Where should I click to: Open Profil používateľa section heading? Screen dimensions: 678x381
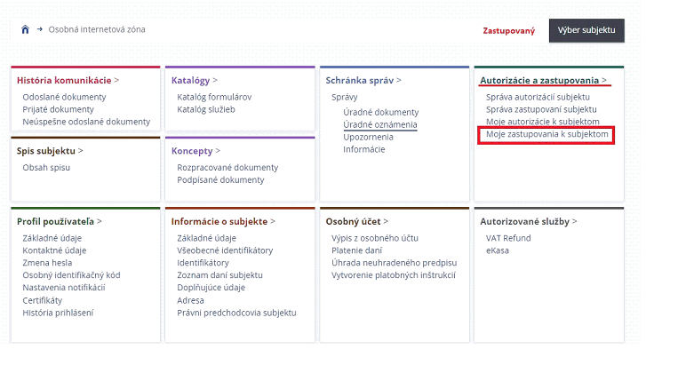(x=60, y=222)
